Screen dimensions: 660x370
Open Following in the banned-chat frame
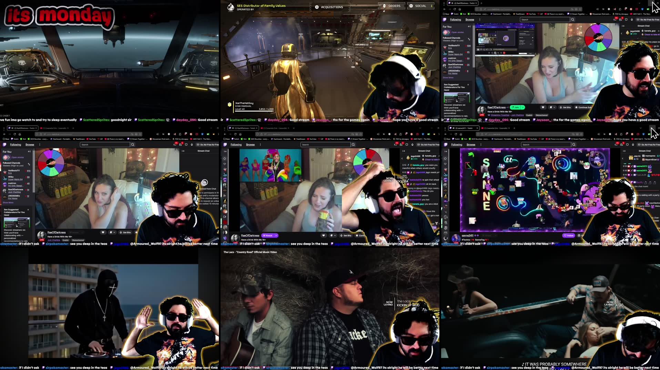click(x=16, y=145)
